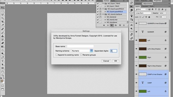Hide the SUMMER text layer
The height and width of the screenshot is (97, 173).
136,32
